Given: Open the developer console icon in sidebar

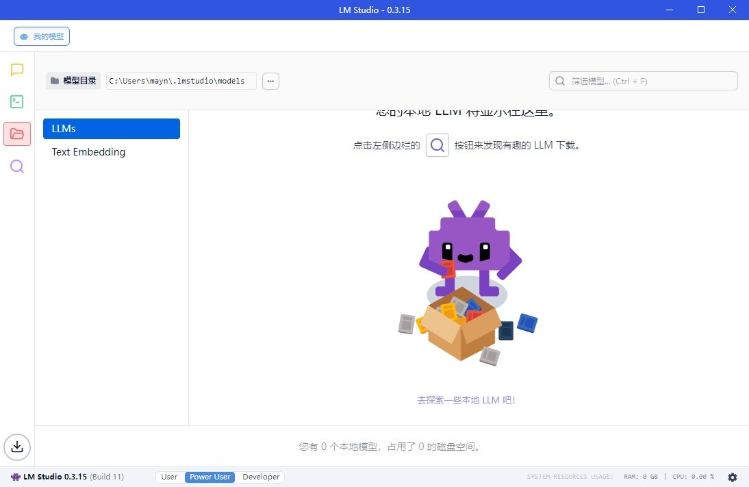Looking at the screenshot, I should [x=16, y=101].
